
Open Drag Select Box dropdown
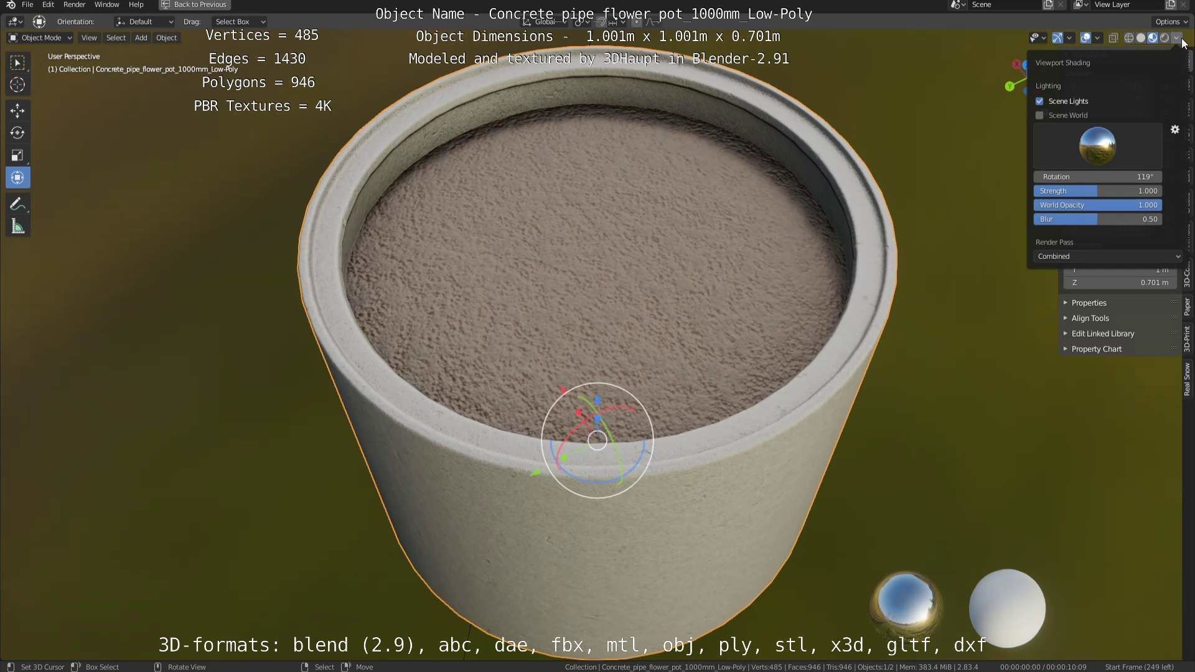tap(239, 22)
